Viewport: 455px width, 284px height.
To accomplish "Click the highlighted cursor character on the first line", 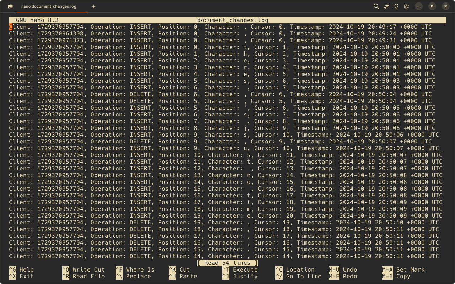I will pyautogui.click(x=11, y=27).
